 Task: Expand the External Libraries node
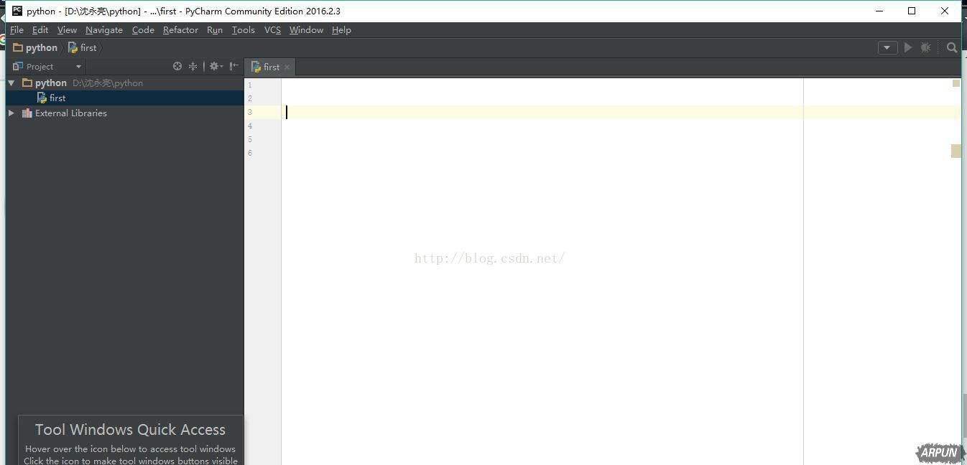point(11,113)
